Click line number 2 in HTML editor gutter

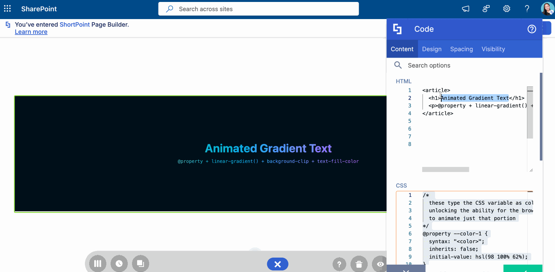(x=409, y=98)
